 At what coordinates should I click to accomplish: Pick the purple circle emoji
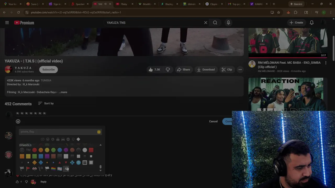(x=66, y=150)
